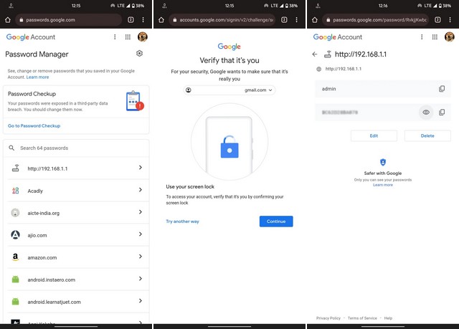The height and width of the screenshot is (329, 459).
Task: Open Google apps grid on 192.168.1.1 detail page
Action: [x=435, y=37]
